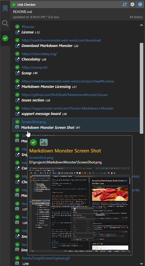Select the License L12 entry
This screenshot has height=266, width=145.
[31, 32]
